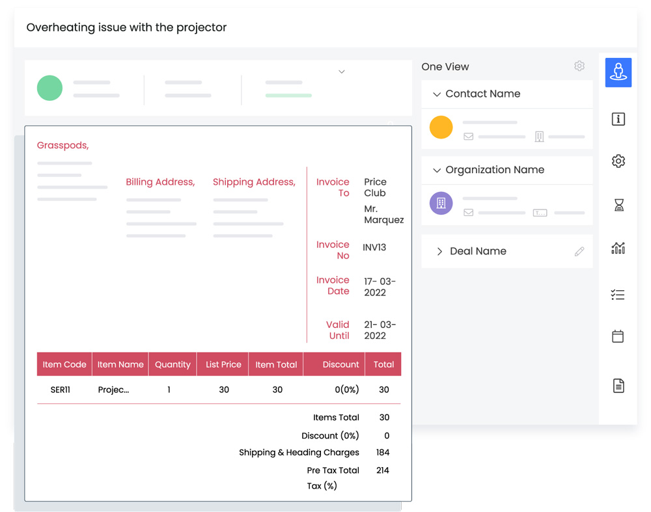Click the ticket title Overheating issue
This screenshot has width=651, height=512.
click(x=126, y=28)
